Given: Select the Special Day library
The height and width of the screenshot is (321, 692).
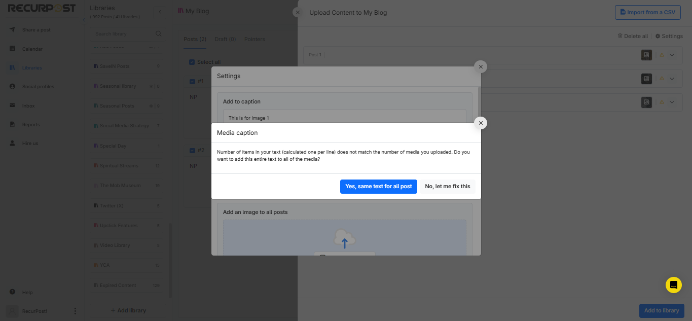Looking at the screenshot, I should point(127,146).
